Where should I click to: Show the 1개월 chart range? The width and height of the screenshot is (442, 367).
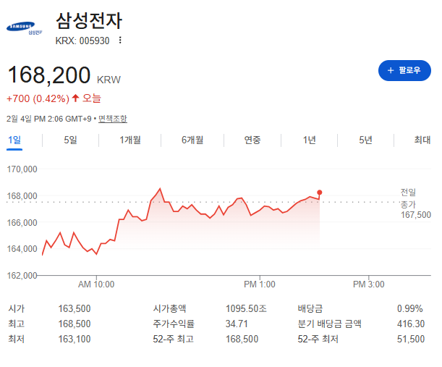point(130,140)
